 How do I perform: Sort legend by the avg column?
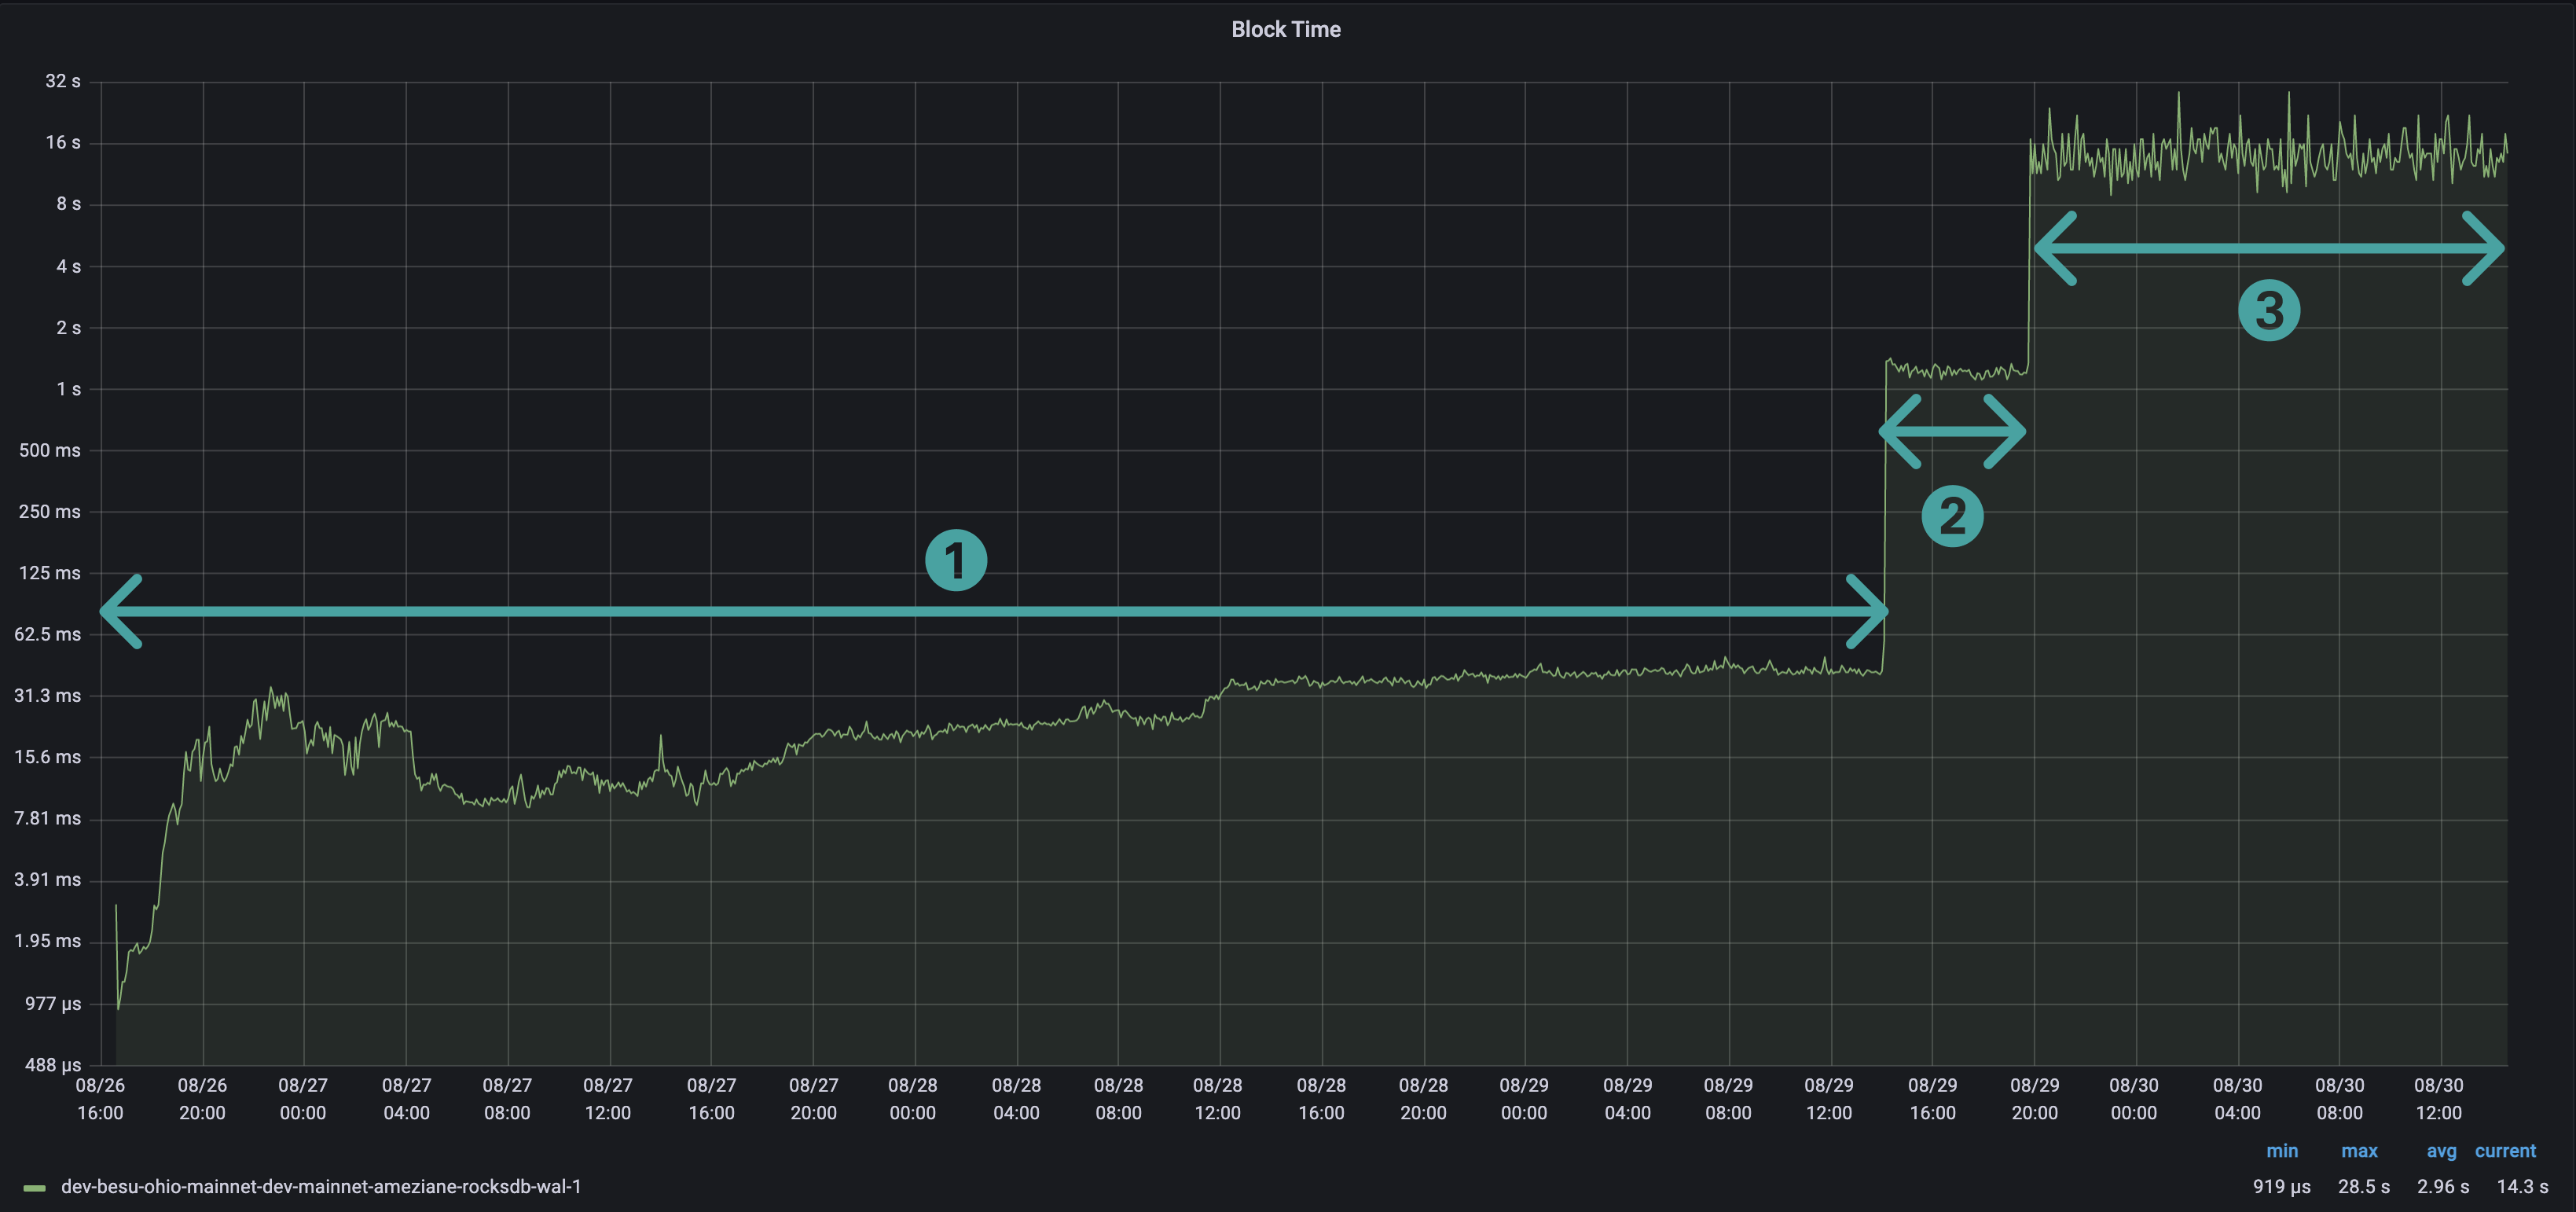pyautogui.click(x=2440, y=1151)
